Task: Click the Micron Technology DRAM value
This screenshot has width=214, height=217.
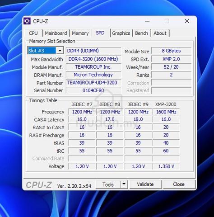Action: click(x=93, y=75)
